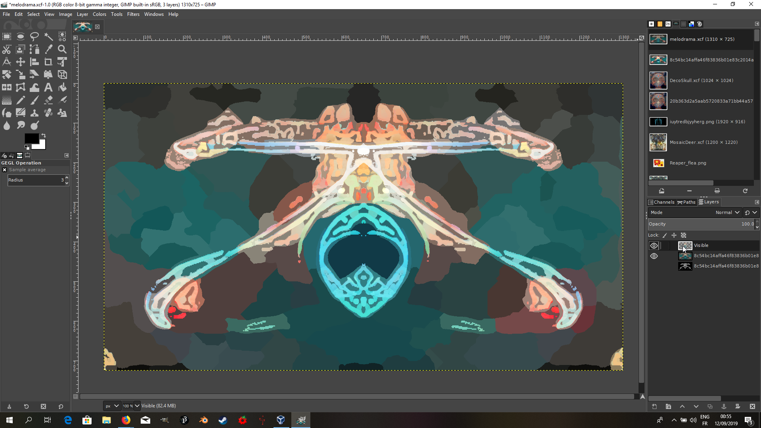
Task: Swap foreground and background colors
Action: (44, 136)
